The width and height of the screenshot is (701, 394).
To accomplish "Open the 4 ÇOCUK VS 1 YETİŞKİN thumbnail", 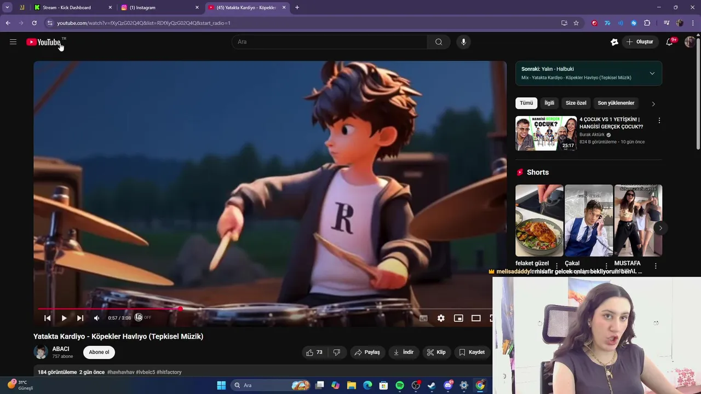I will pos(546,133).
